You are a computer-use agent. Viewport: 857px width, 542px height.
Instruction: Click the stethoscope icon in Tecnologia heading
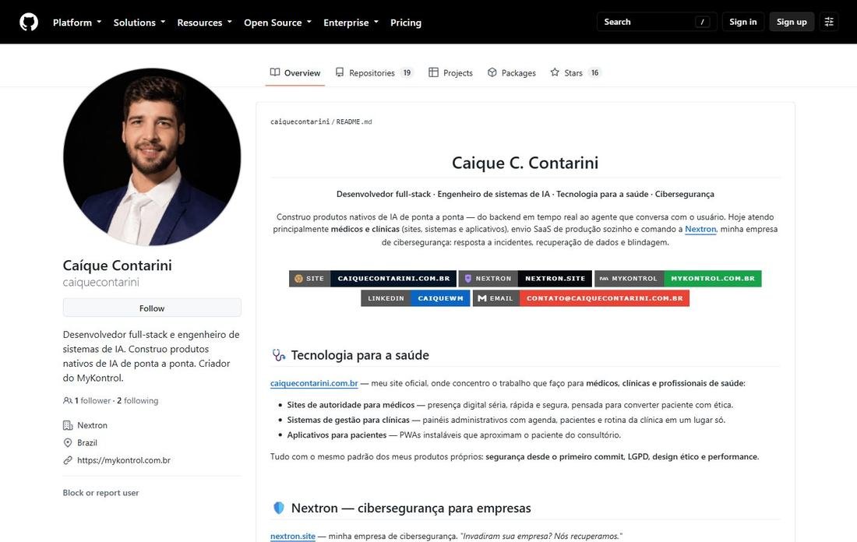coord(279,355)
